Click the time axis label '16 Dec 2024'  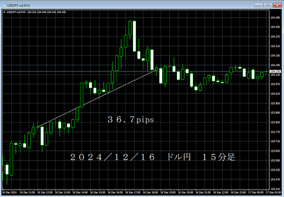[x=9, y=192]
